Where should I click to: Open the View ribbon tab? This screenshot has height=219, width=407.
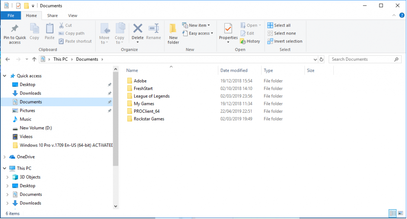point(73,15)
